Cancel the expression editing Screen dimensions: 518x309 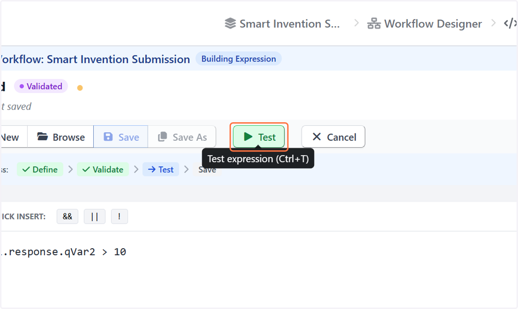333,137
